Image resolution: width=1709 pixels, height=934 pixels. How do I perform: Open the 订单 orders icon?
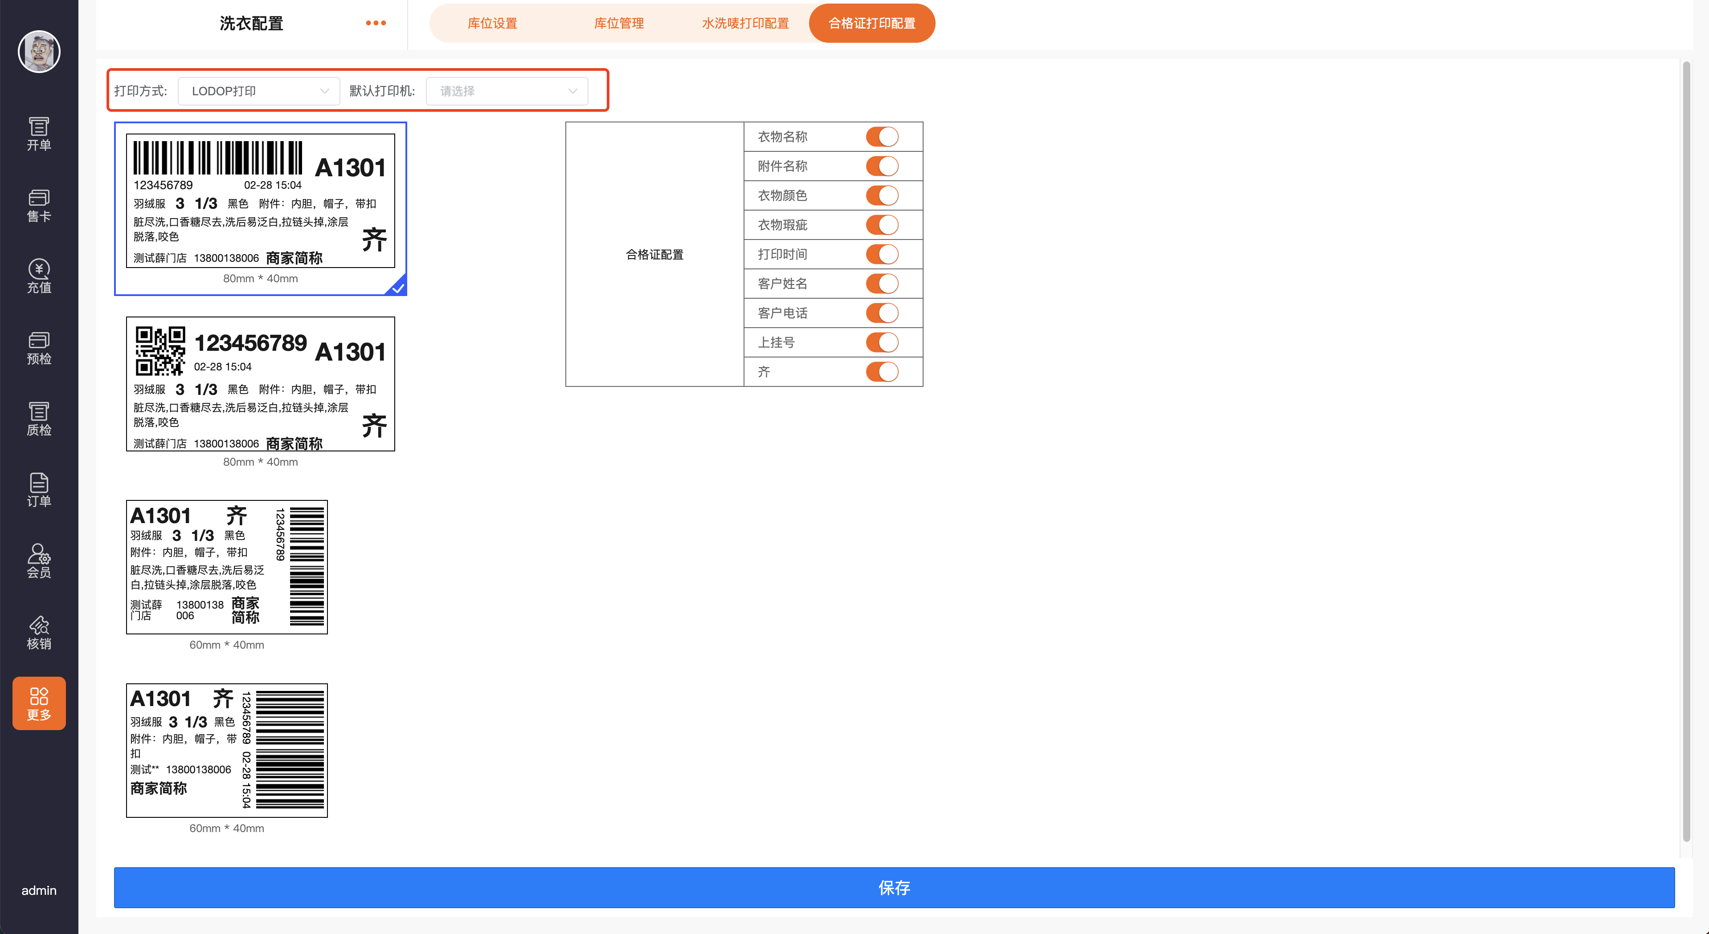pyautogui.click(x=38, y=490)
